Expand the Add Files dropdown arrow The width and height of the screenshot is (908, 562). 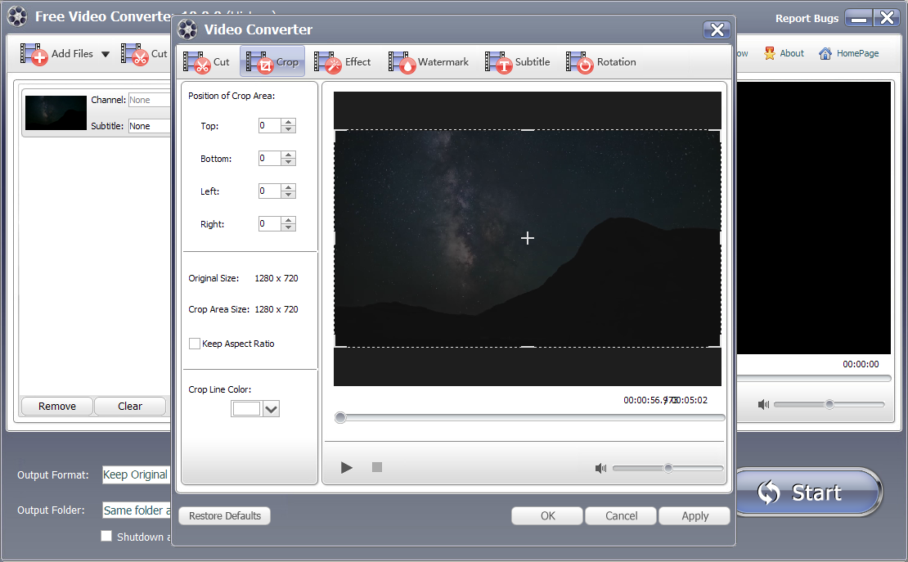tap(106, 55)
